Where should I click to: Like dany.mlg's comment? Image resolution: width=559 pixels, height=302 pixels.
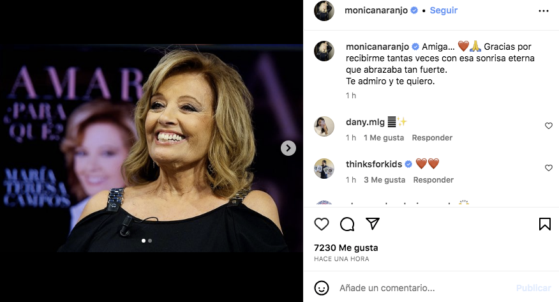[549, 126]
